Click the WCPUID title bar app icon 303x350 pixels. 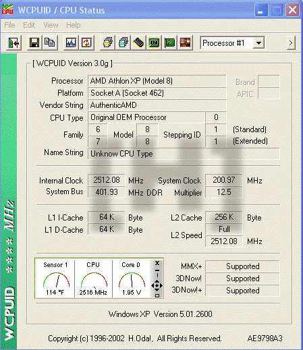(x=7, y=10)
